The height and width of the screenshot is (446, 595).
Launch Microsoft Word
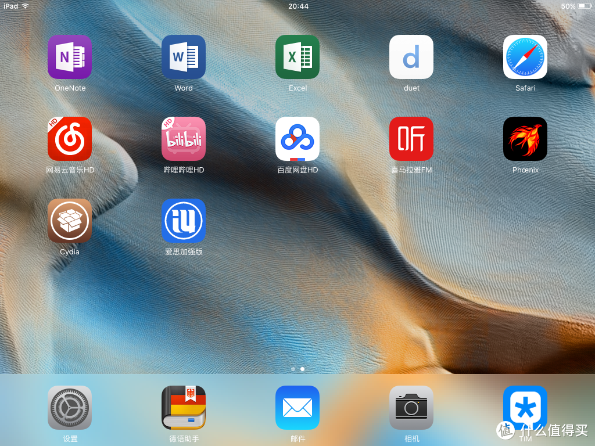[x=184, y=57]
